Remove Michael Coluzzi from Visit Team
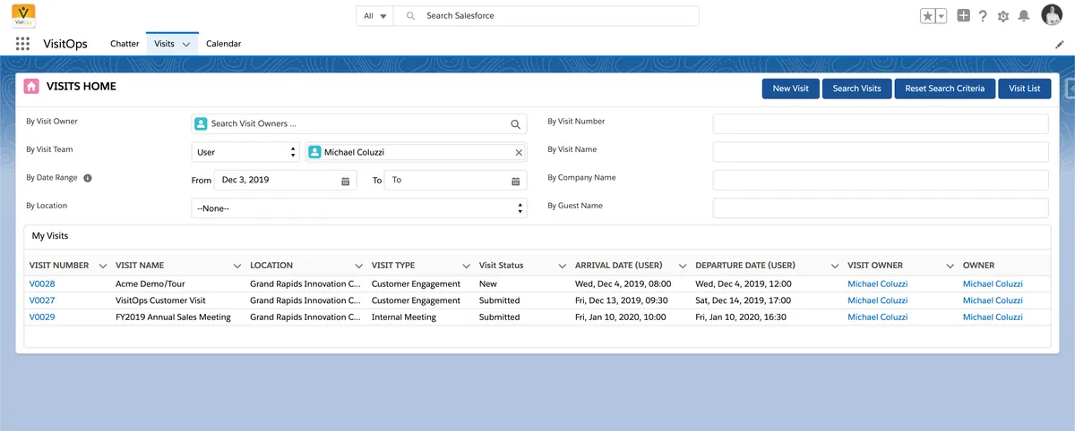 [519, 153]
